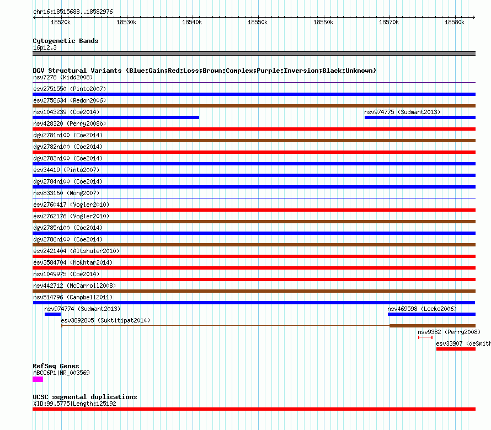Select dgv2781n100 (Coe2014) label

(68, 135)
